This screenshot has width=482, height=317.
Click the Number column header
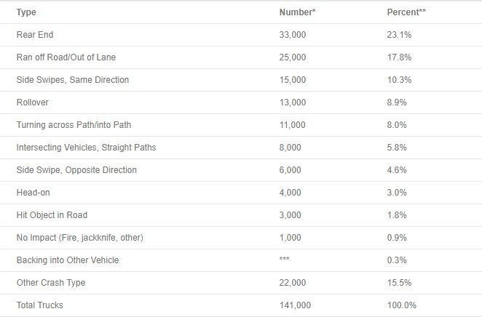click(297, 12)
